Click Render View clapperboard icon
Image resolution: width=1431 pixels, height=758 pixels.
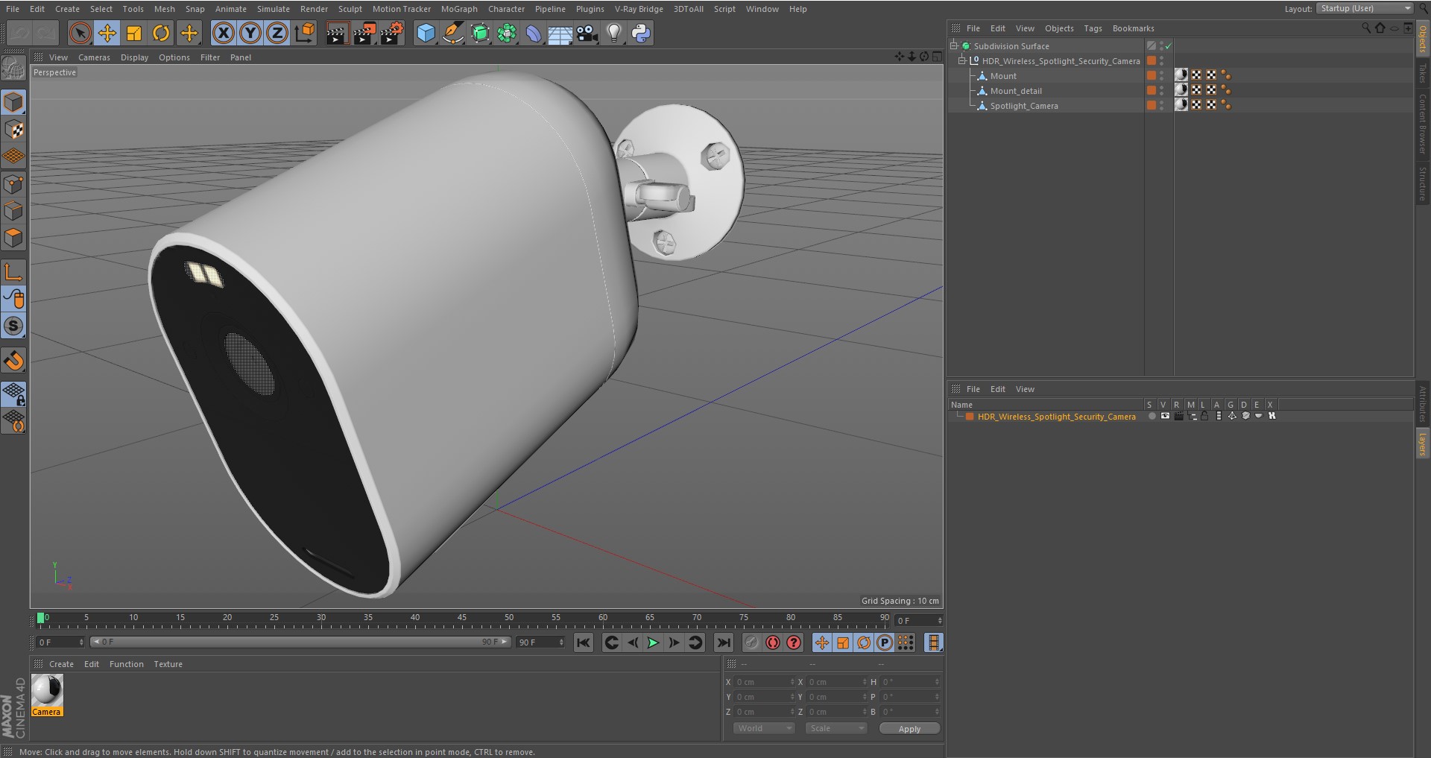point(337,33)
